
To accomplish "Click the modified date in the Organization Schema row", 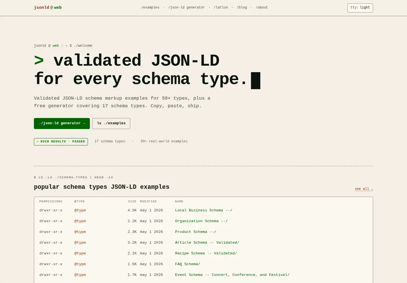I will pyautogui.click(x=151, y=221).
